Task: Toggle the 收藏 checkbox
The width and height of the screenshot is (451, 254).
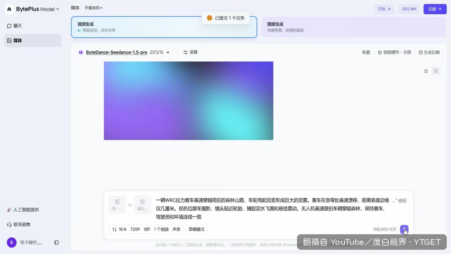Action: pyautogui.click(x=357, y=52)
